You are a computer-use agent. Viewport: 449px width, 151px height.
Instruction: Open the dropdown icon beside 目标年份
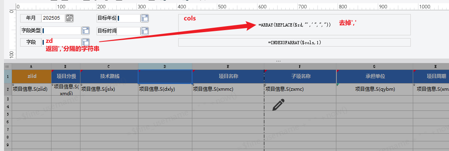click(144, 18)
